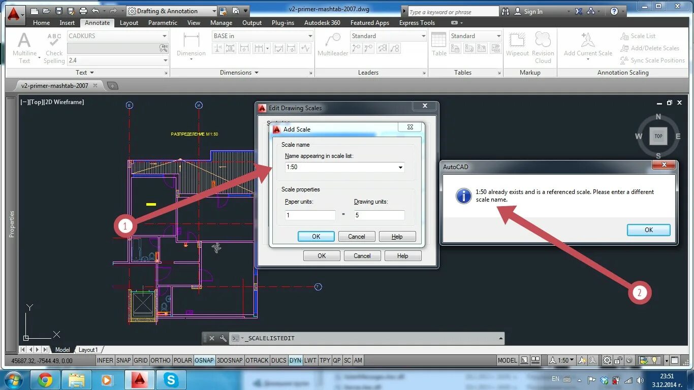Open Skype from the Windows taskbar
Viewport: 694px width, 390px height.
(x=171, y=380)
